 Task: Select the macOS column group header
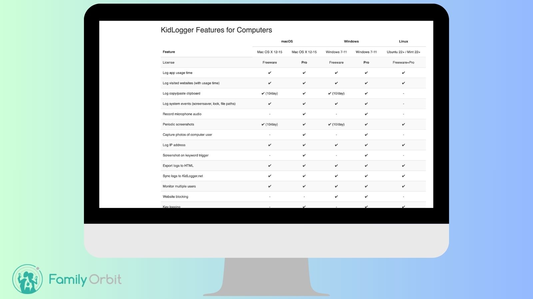point(287,42)
